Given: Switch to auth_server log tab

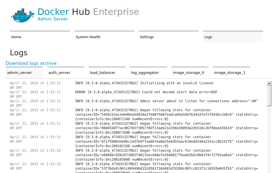Looking at the screenshot, I should click(x=66, y=72).
